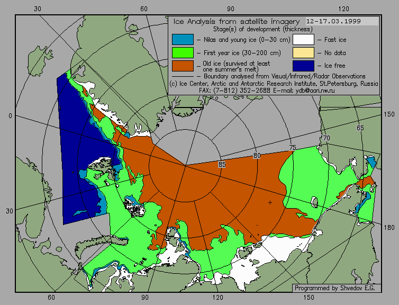The image size is (399, 305).
Task: Click the Fast ice white swatch
Action: tap(303, 40)
